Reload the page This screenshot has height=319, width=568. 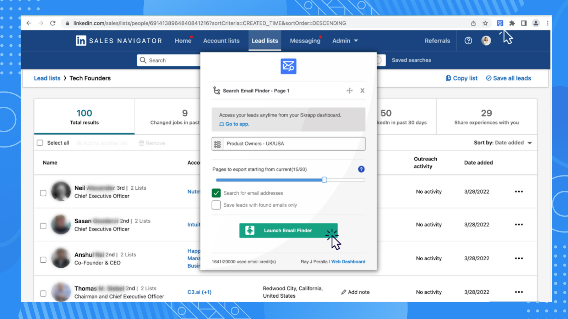pyautogui.click(x=53, y=23)
